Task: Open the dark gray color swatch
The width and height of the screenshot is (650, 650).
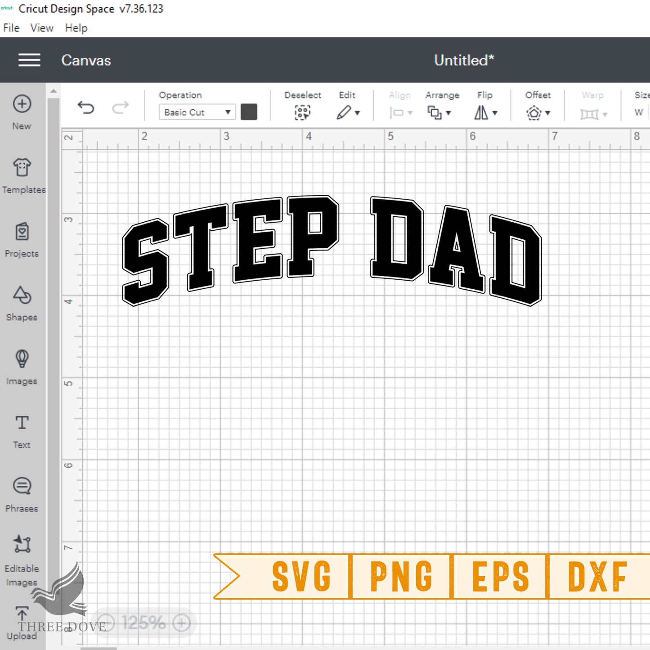Action: point(249,112)
